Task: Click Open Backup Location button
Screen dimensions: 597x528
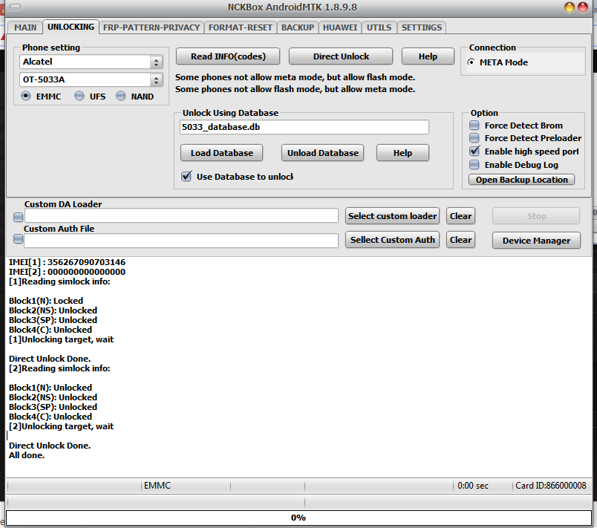Action: coord(521,180)
